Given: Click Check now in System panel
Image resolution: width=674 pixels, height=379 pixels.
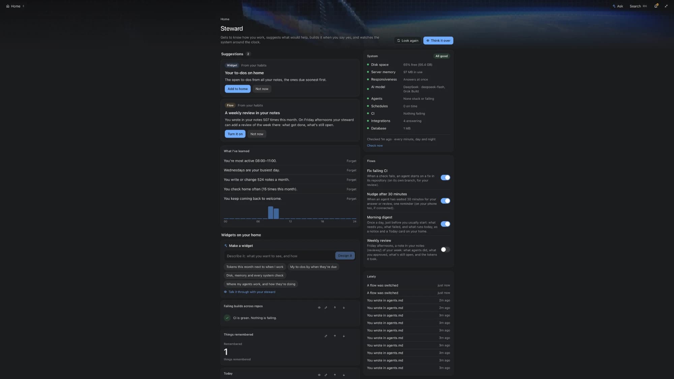Looking at the screenshot, I should (375, 146).
